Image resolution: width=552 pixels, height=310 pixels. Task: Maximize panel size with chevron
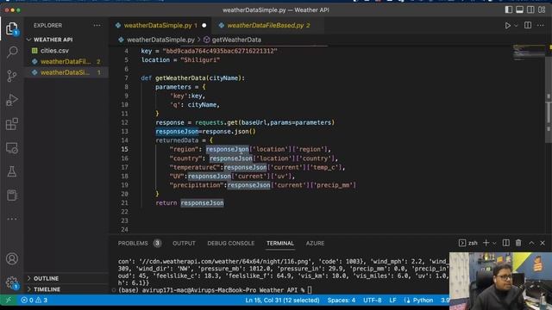(x=531, y=243)
